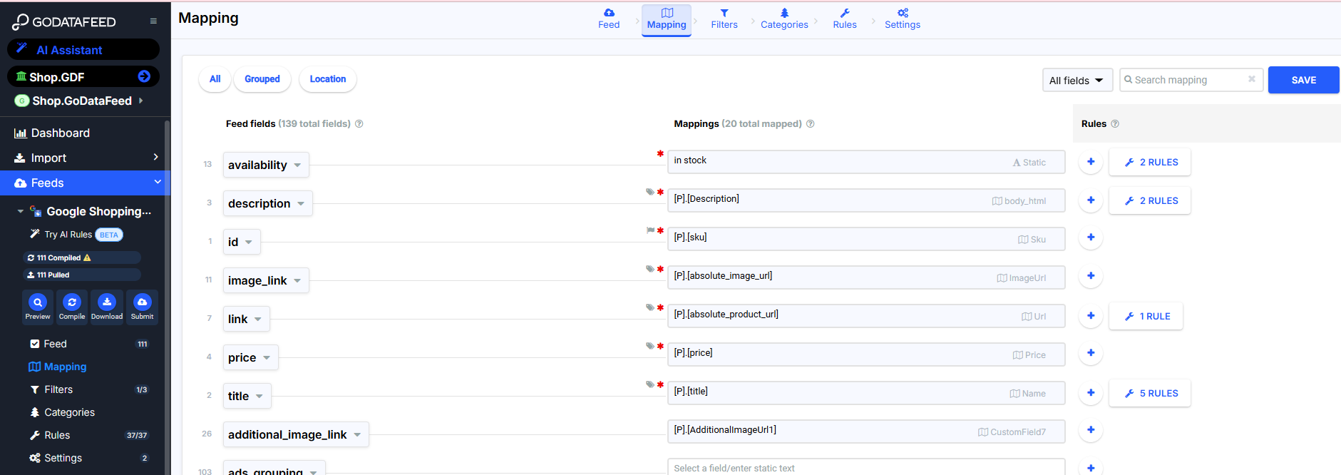This screenshot has height=475, width=1341.
Task: Open the title field dropdown
Action: [x=247, y=396]
